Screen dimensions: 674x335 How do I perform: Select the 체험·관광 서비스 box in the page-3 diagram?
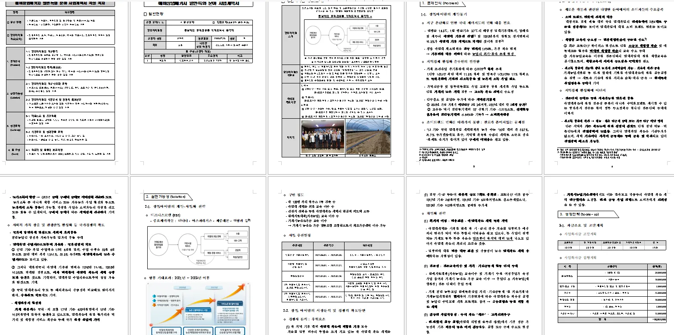click(358, 42)
